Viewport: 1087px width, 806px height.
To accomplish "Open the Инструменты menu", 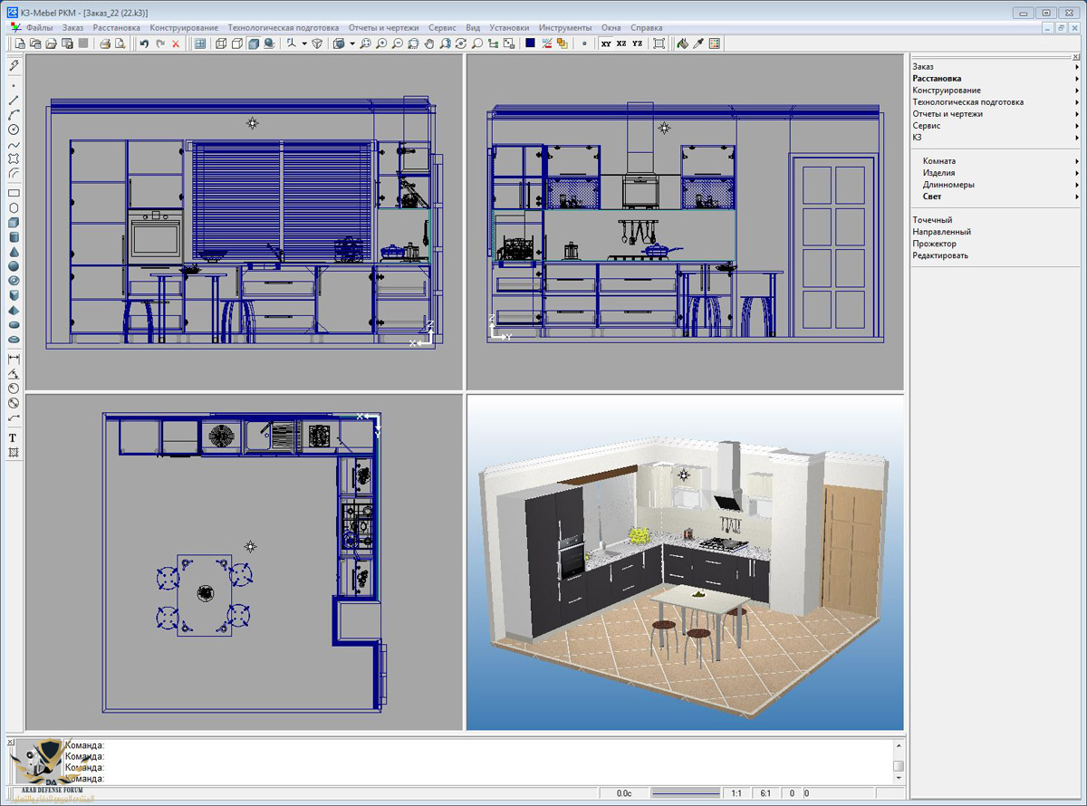I will pyautogui.click(x=565, y=28).
